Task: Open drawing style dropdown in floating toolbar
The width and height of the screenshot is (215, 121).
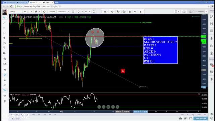Action: [106, 12]
